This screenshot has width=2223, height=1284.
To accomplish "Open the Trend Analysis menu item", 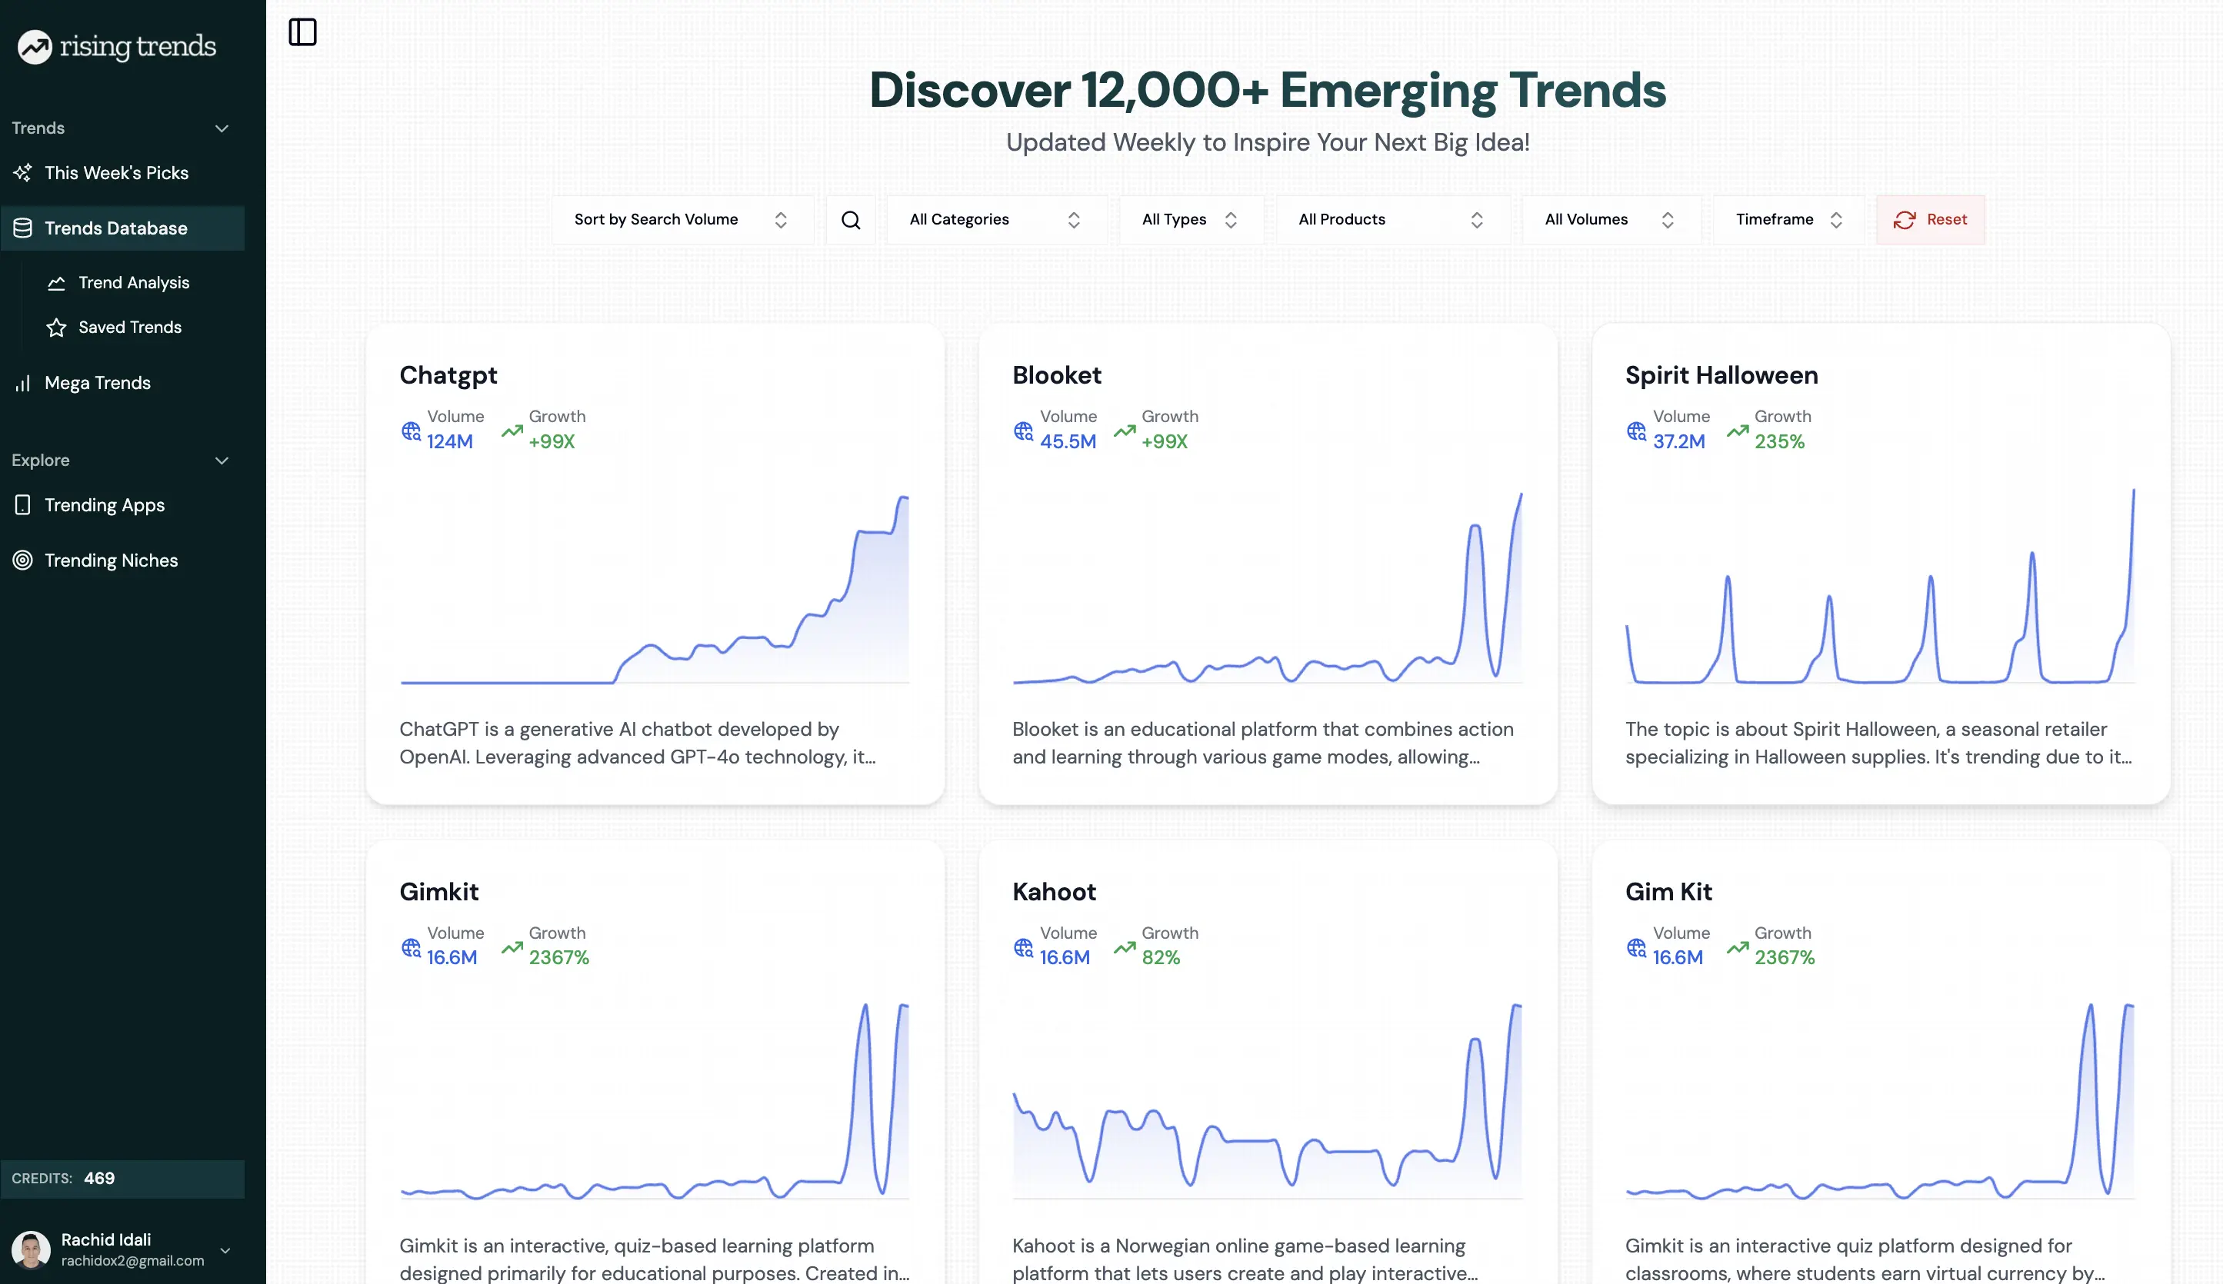I will (132, 282).
